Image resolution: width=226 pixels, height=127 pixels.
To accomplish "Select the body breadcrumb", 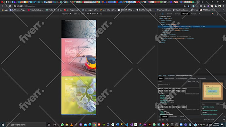I will coord(165,76).
